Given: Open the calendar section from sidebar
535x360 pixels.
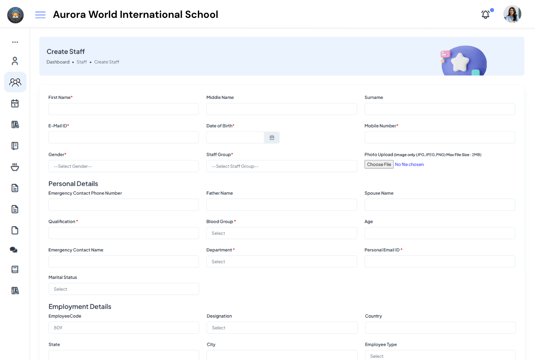Looking at the screenshot, I should 15,103.
